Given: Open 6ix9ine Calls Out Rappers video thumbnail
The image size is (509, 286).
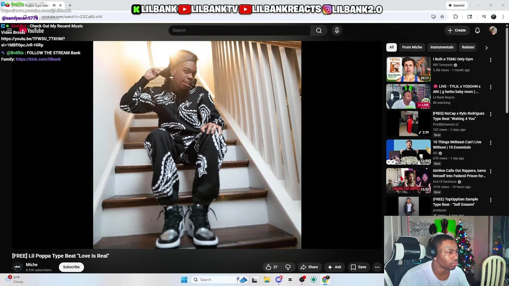Looking at the screenshot, I should pyautogui.click(x=408, y=181).
